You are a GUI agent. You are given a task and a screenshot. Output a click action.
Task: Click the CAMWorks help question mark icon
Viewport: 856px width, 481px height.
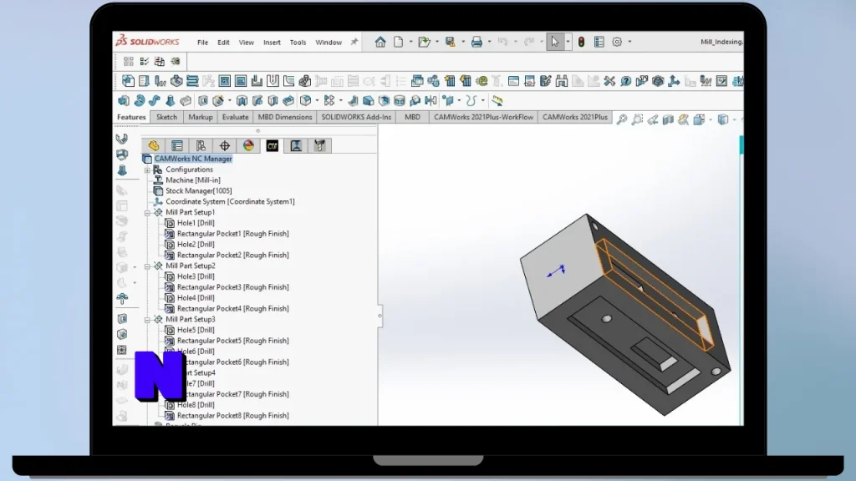(625, 81)
